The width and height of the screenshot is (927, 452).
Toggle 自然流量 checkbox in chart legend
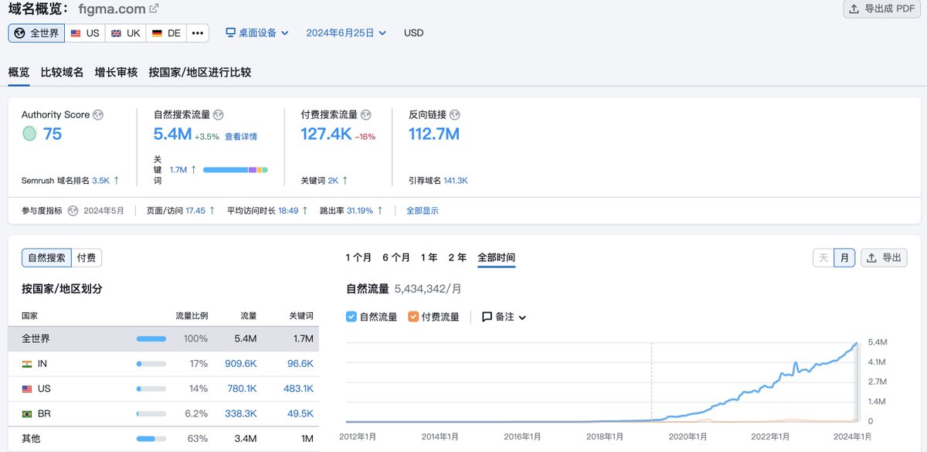point(351,317)
